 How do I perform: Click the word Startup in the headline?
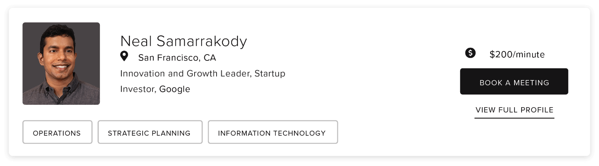point(270,73)
